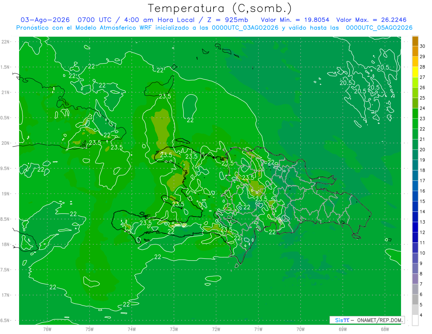Click the "69W" longitude axis label
This screenshot has height=334, width=432.
tap(343, 329)
